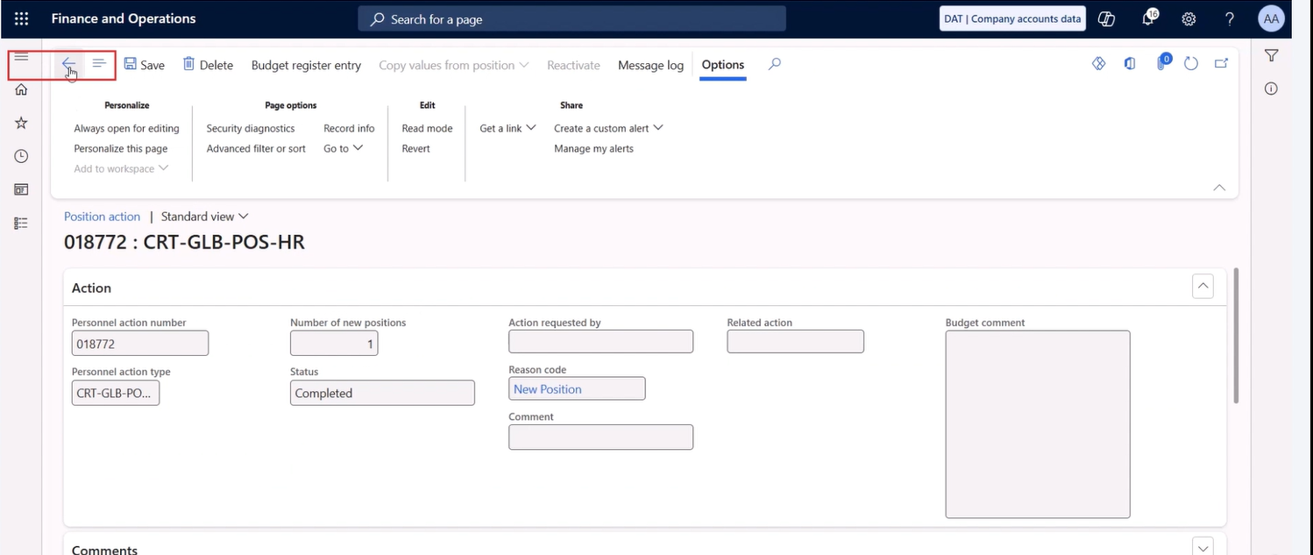
Task: Click the Personnel action type field
Action: point(116,393)
